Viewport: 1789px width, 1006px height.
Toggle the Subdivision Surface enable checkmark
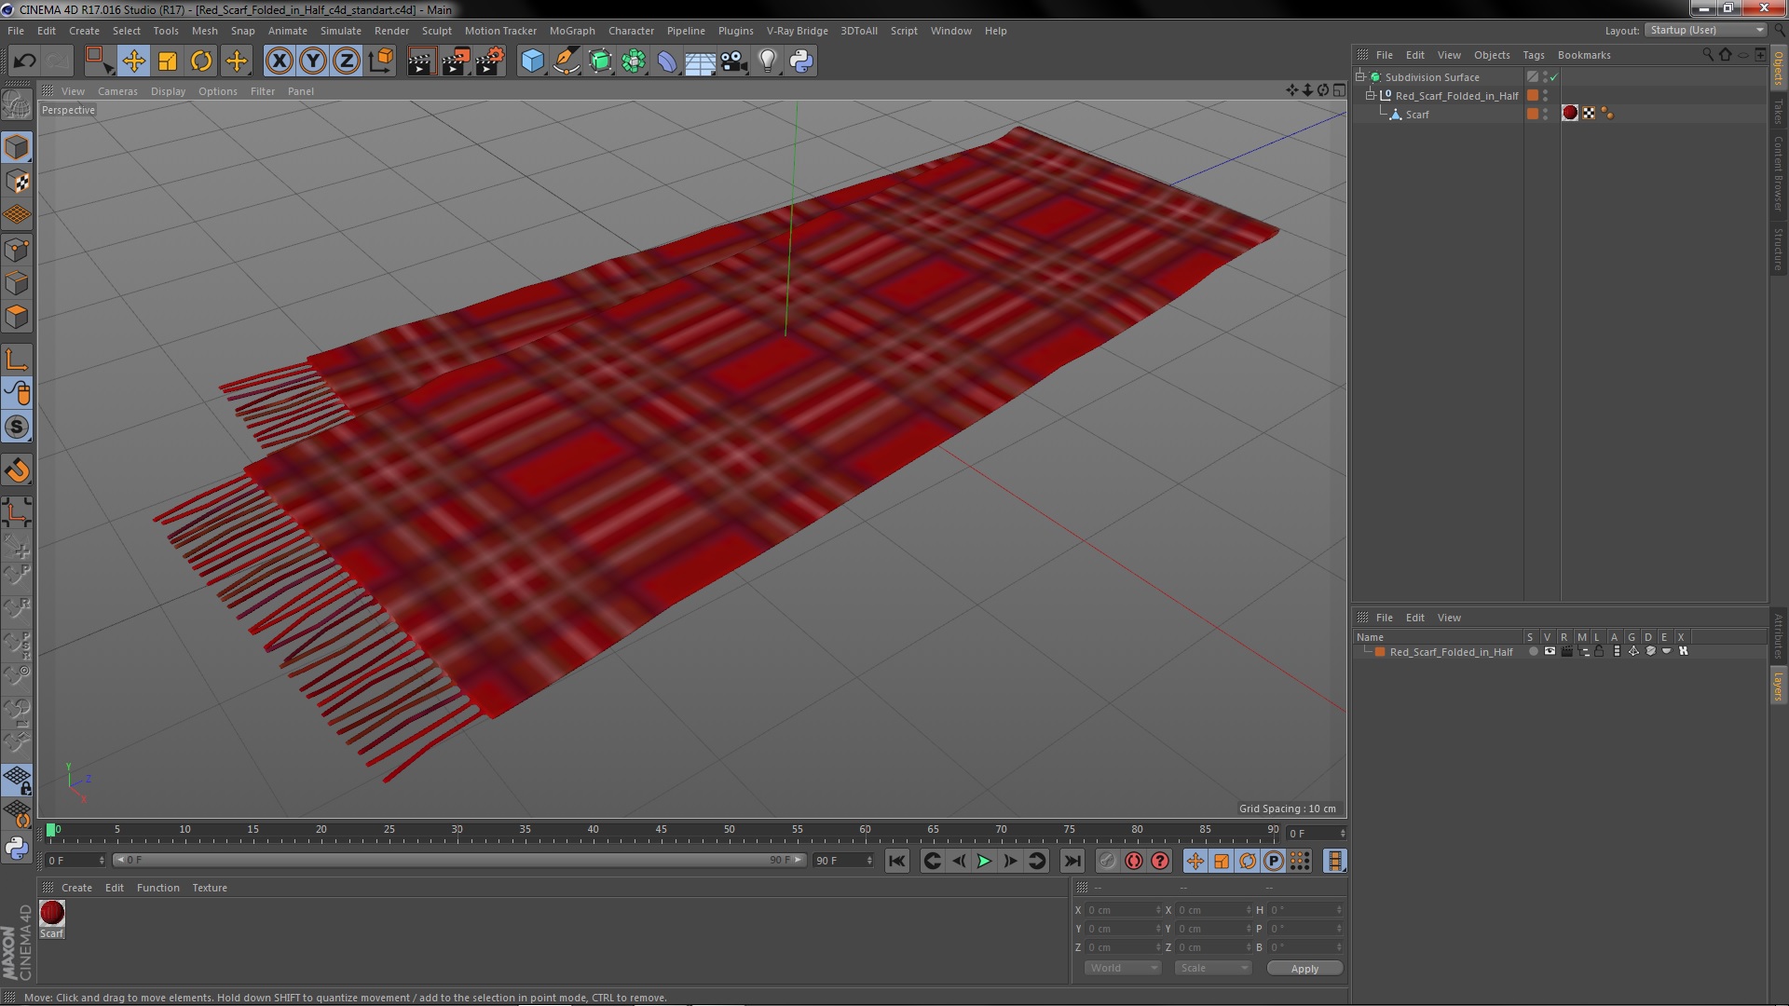(1553, 77)
